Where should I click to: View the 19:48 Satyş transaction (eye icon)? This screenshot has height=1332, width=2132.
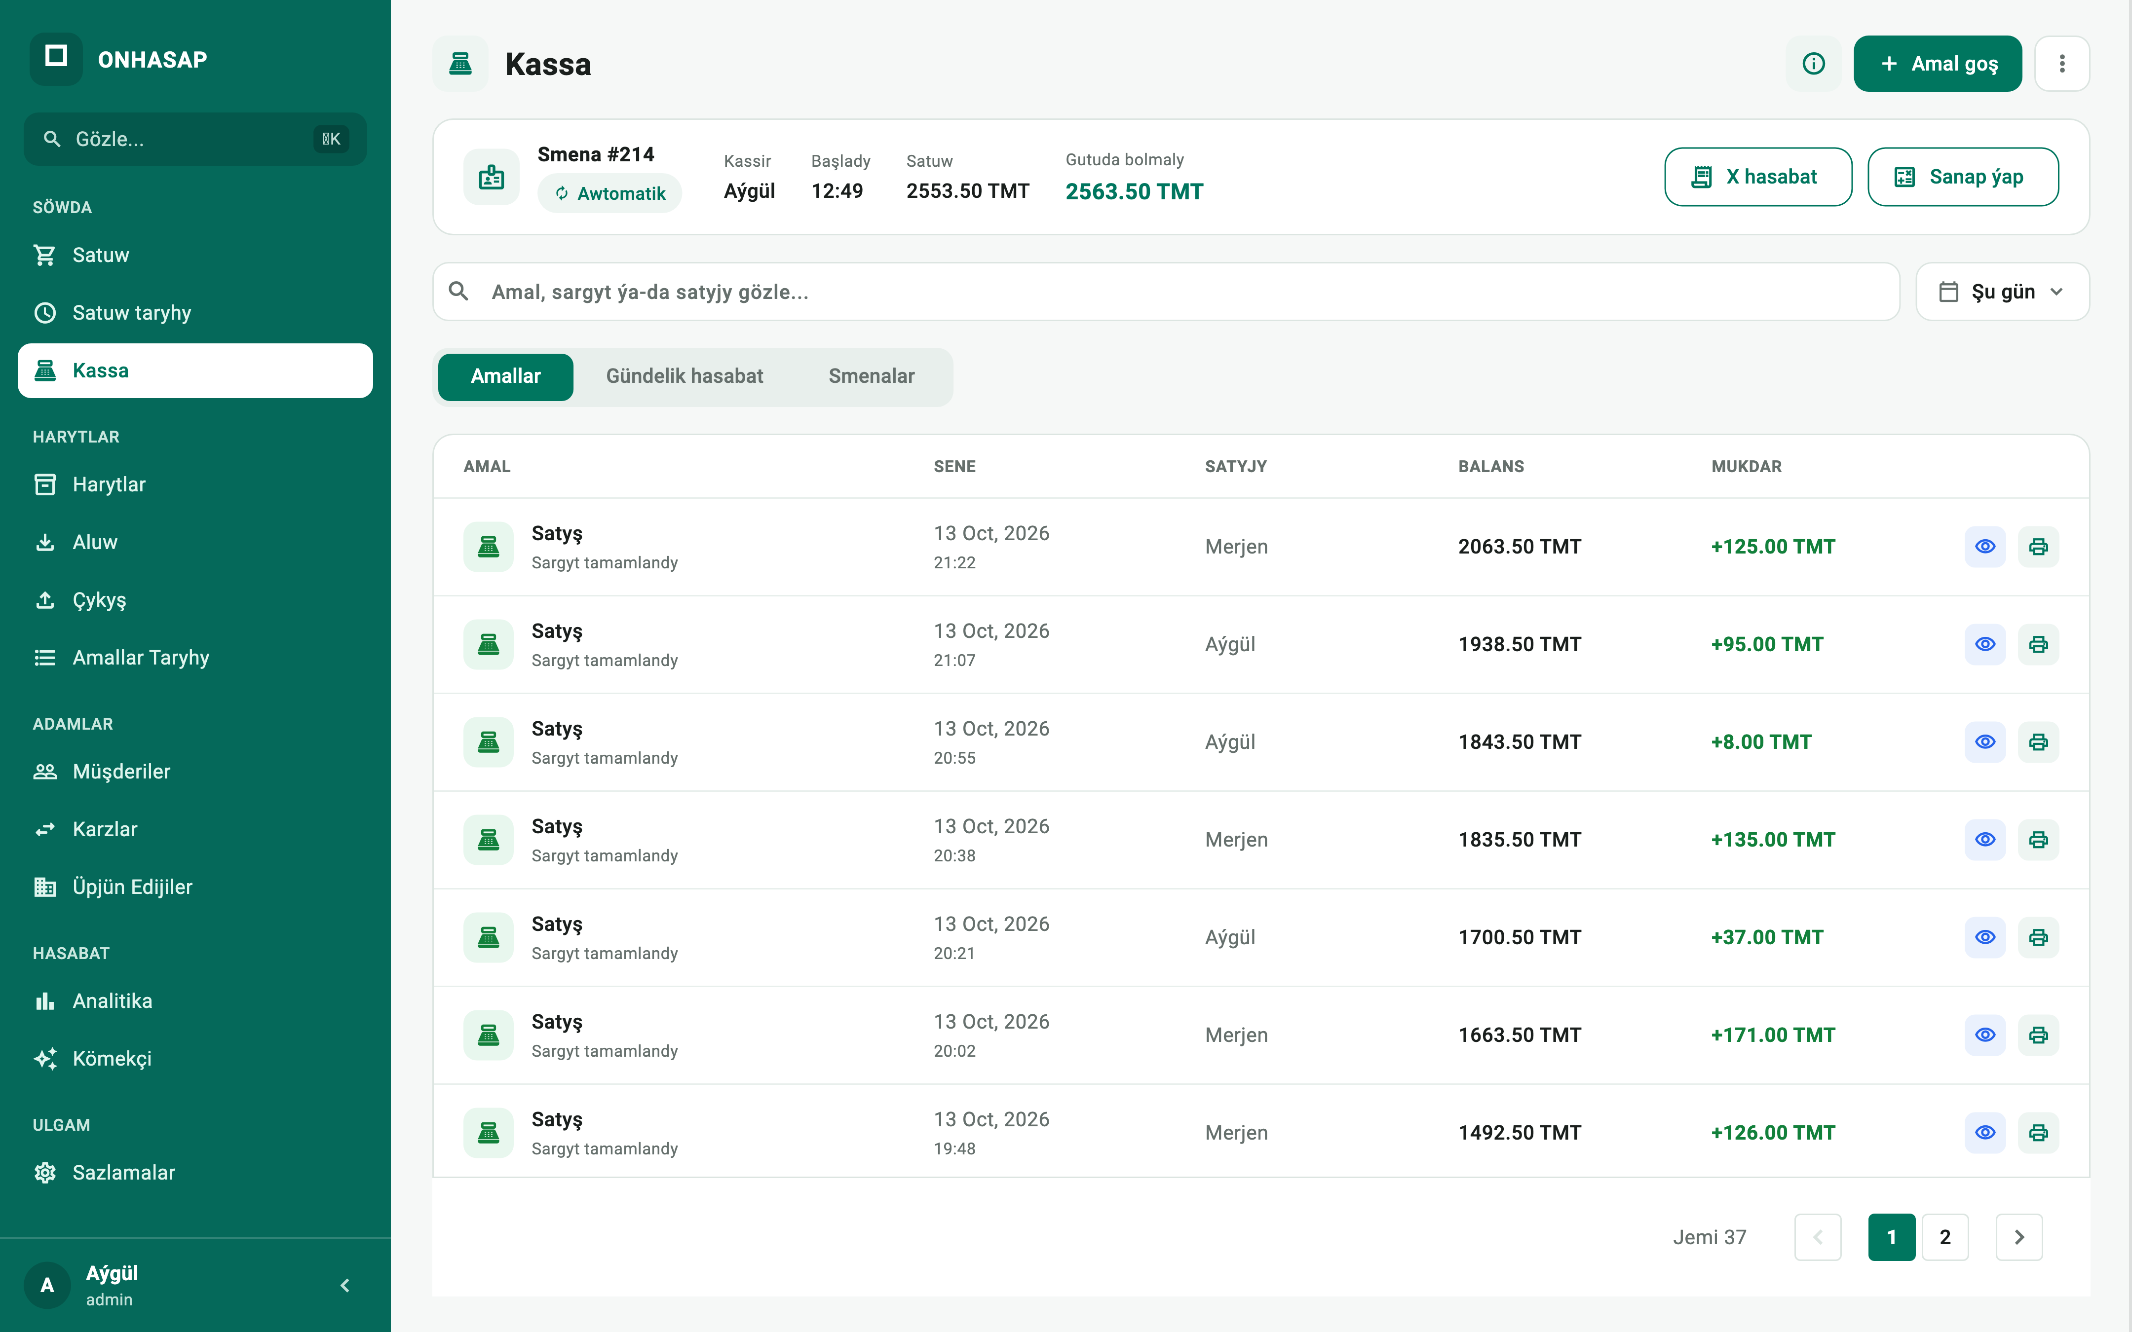click(x=1985, y=1133)
